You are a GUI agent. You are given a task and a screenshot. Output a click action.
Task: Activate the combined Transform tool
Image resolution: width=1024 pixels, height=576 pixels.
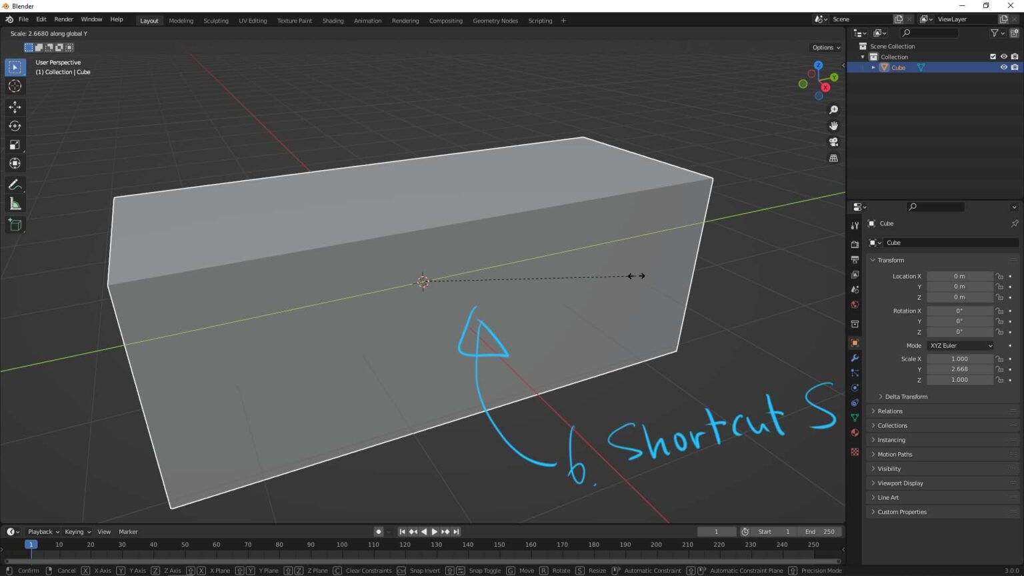pyautogui.click(x=15, y=163)
